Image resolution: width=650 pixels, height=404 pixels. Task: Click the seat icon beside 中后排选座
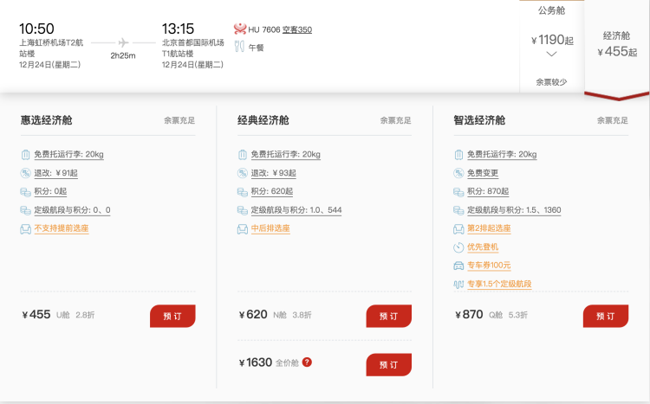click(243, 228)
